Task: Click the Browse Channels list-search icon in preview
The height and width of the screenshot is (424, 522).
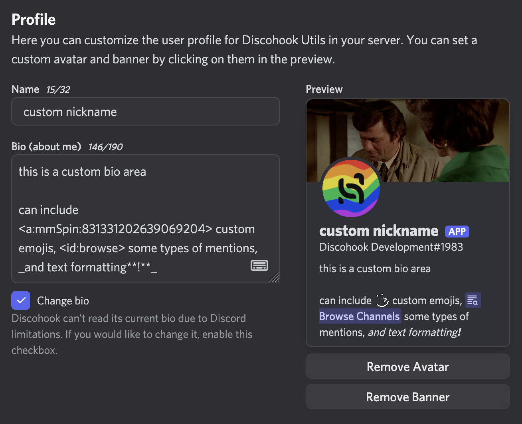Action: click(x=473, y=300)
